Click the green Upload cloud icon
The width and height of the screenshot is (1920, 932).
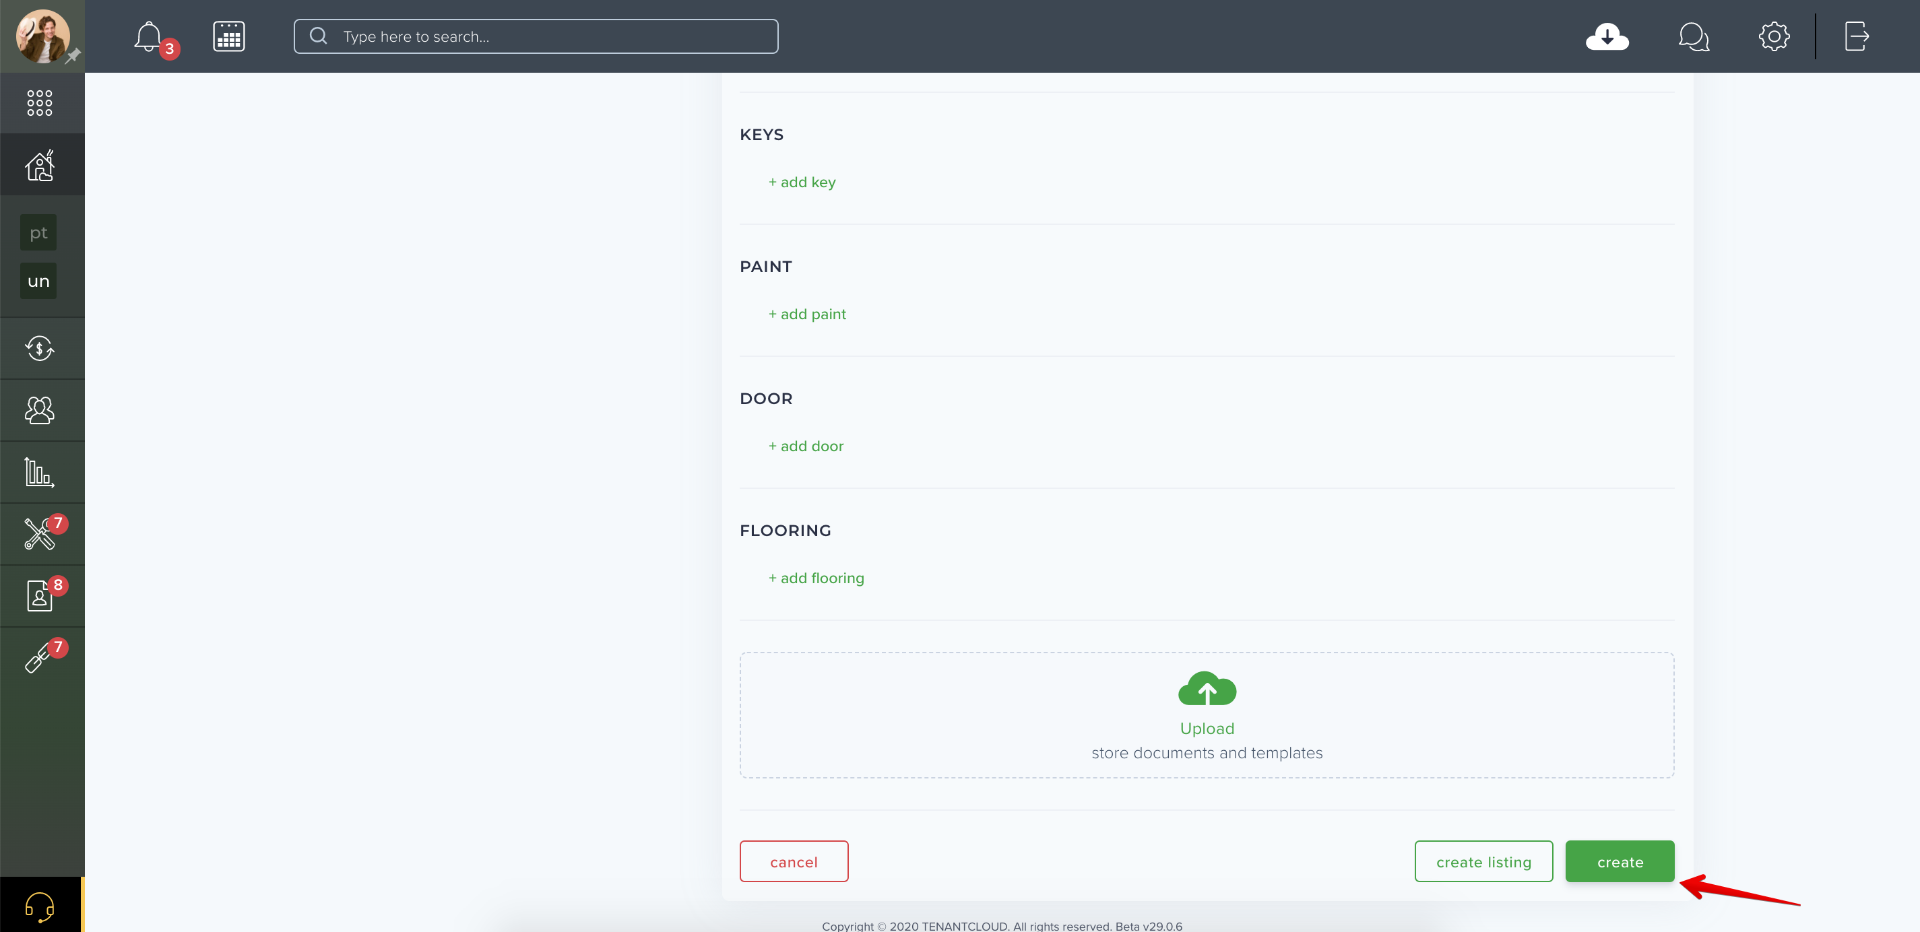coord(1207,688)
